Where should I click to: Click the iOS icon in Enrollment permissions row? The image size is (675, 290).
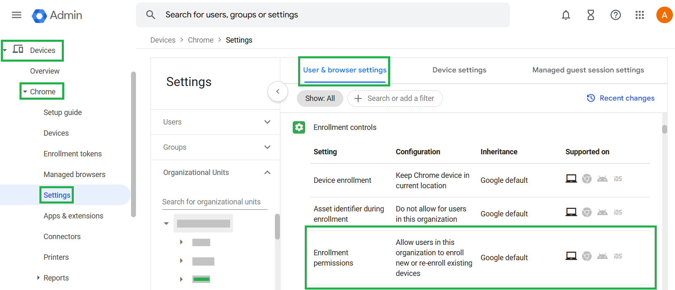618,256
